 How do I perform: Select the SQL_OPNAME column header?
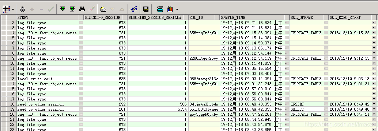pos(309,17)
